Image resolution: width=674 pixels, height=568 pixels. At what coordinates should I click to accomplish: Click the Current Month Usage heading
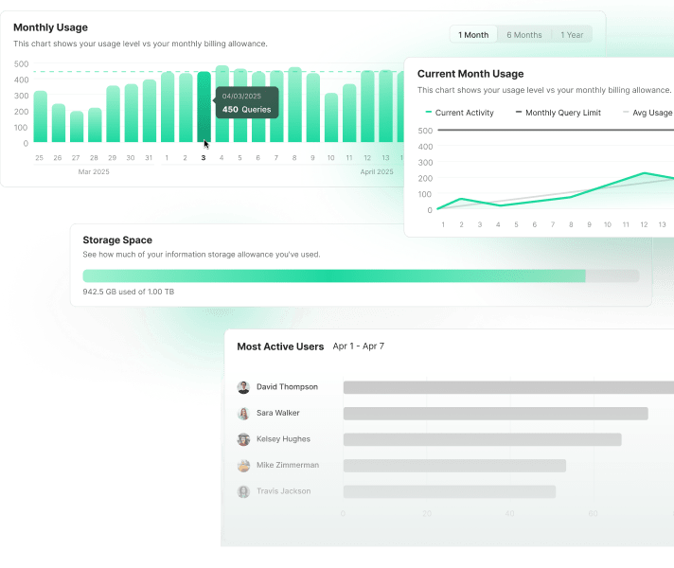tap(470, 74)
